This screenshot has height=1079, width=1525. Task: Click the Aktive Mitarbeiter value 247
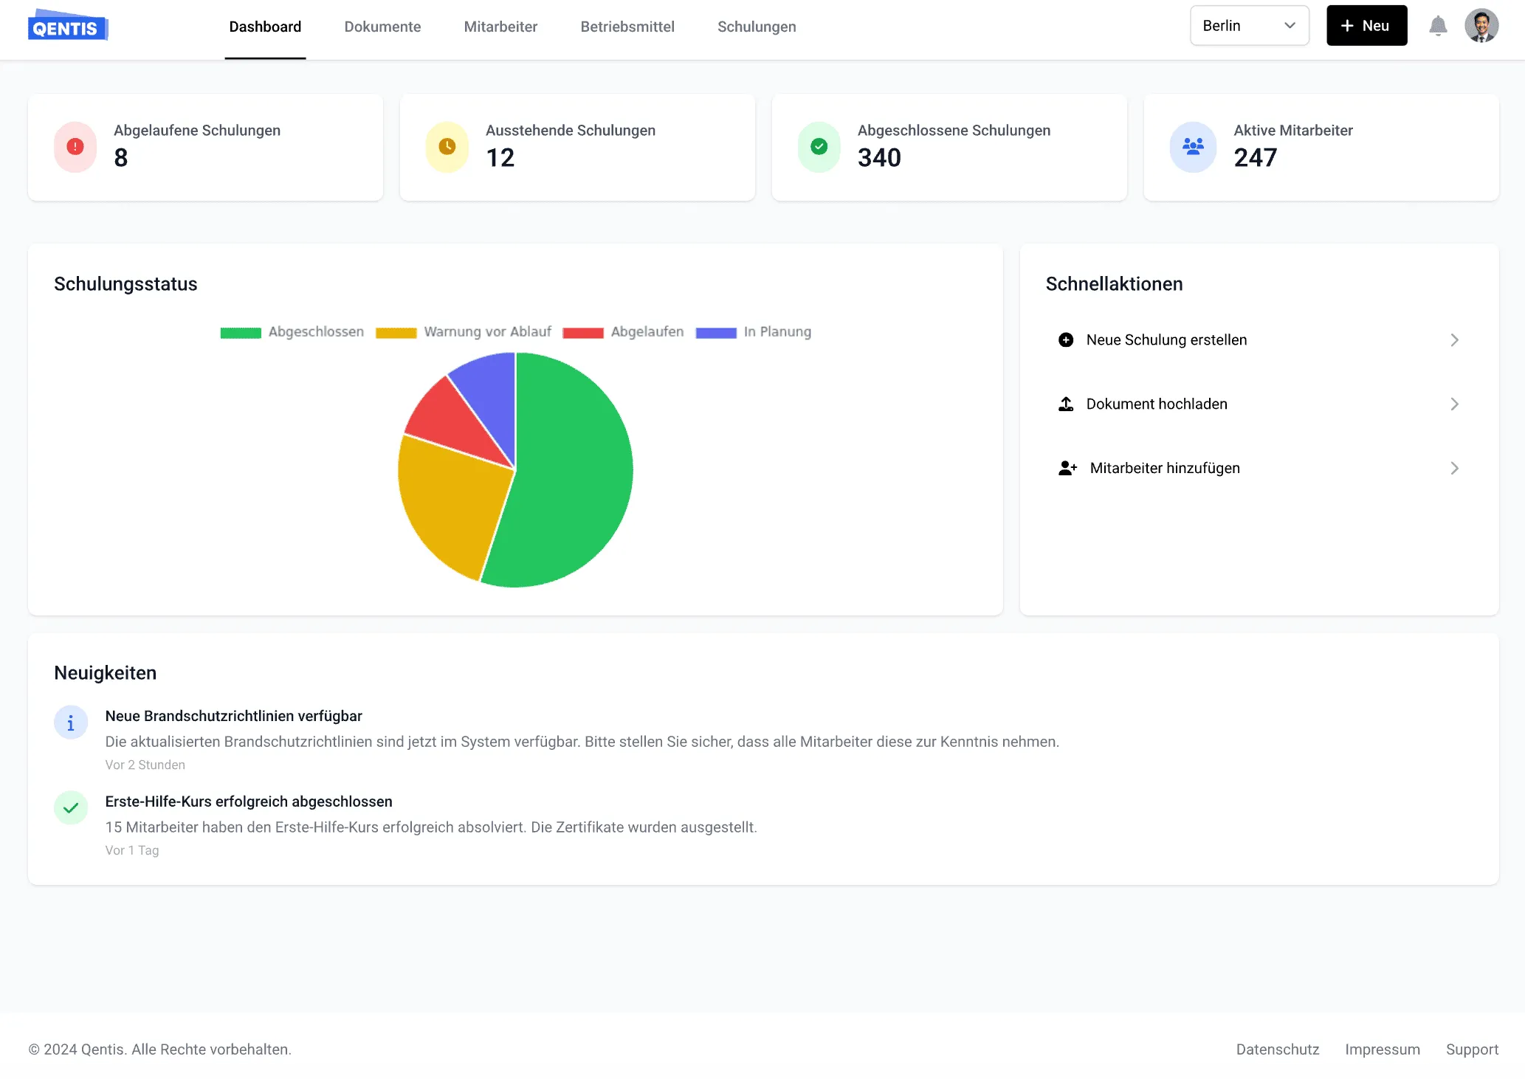(x=1255, y=157)
